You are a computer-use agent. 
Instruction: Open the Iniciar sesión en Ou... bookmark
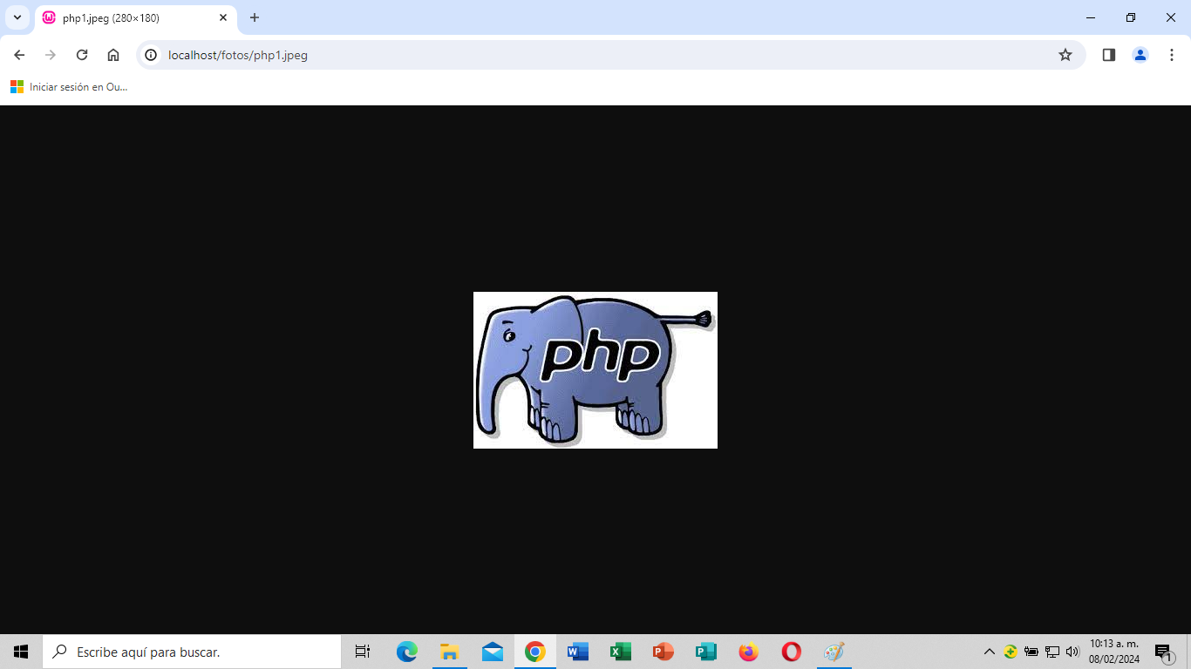pos(70,87)
